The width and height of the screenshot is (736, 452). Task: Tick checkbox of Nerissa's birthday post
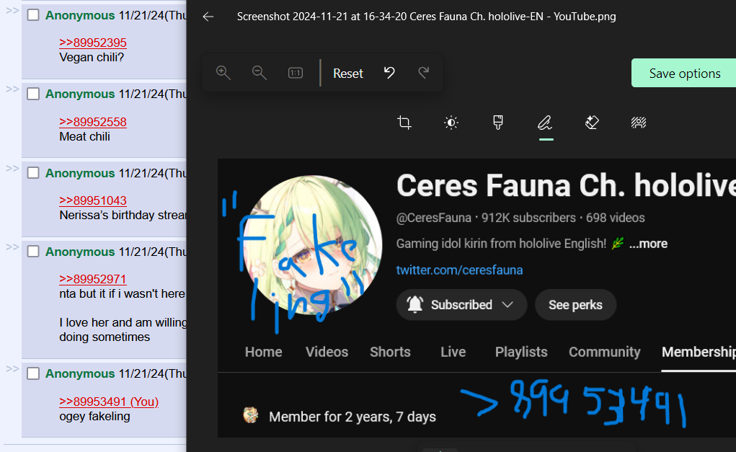pos(33,173)
